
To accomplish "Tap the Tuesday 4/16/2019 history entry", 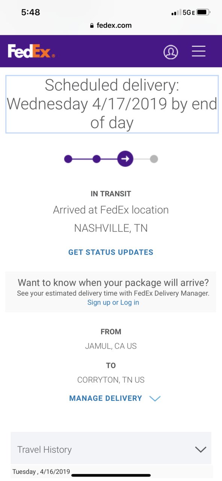I will point(41,472).
